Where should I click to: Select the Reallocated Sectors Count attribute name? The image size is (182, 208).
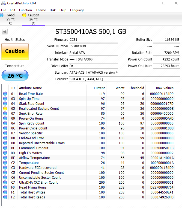39,108
